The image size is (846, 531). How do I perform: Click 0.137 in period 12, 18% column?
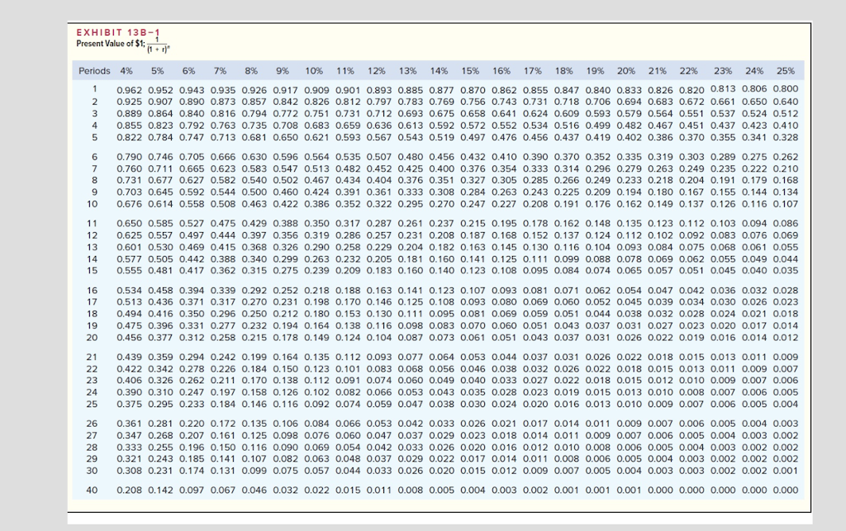point(567,235)
